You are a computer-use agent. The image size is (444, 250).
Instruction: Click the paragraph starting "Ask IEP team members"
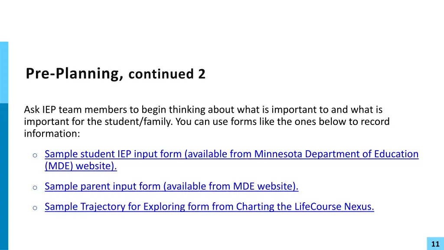[207, 122]
